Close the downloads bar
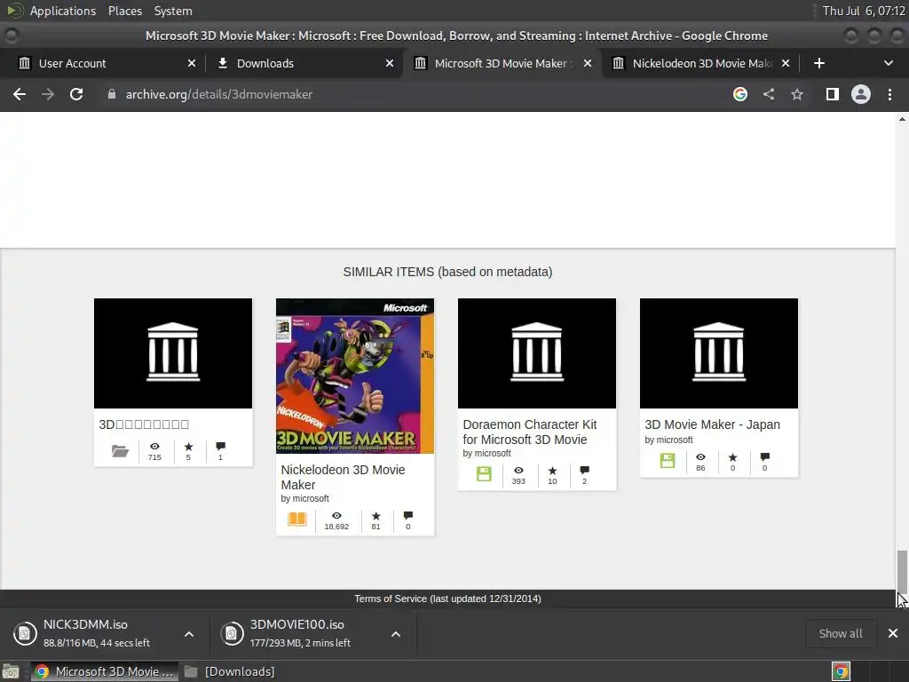Viewport: 909px width, 682px height. tap(893, 633)
